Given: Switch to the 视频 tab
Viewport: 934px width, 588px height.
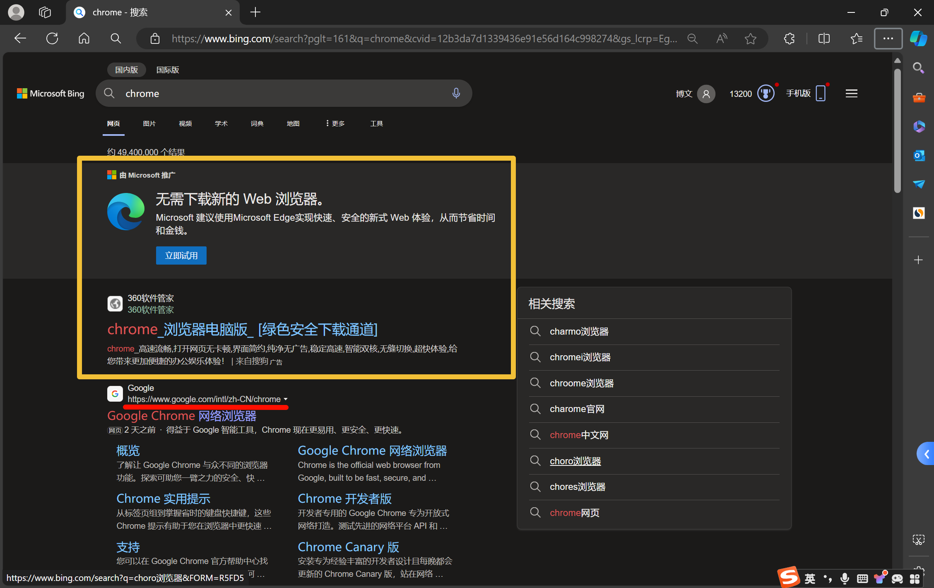Looking at the screenshot, I should pyautogui.click(x=185, y=123).
